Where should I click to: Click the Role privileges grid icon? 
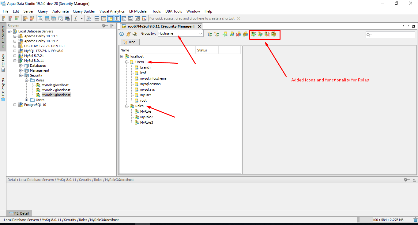274,34
